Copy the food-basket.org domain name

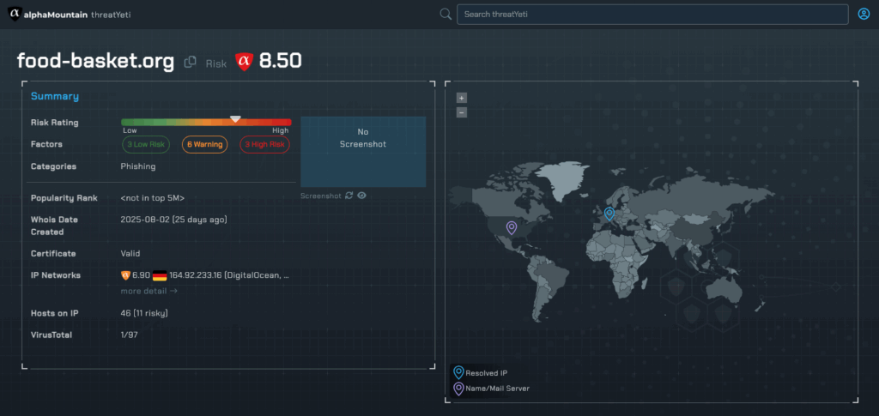(x=191, y=62)
